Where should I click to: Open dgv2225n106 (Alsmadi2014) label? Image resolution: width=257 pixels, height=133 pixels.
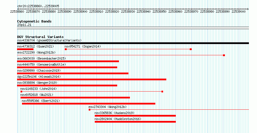39,77
